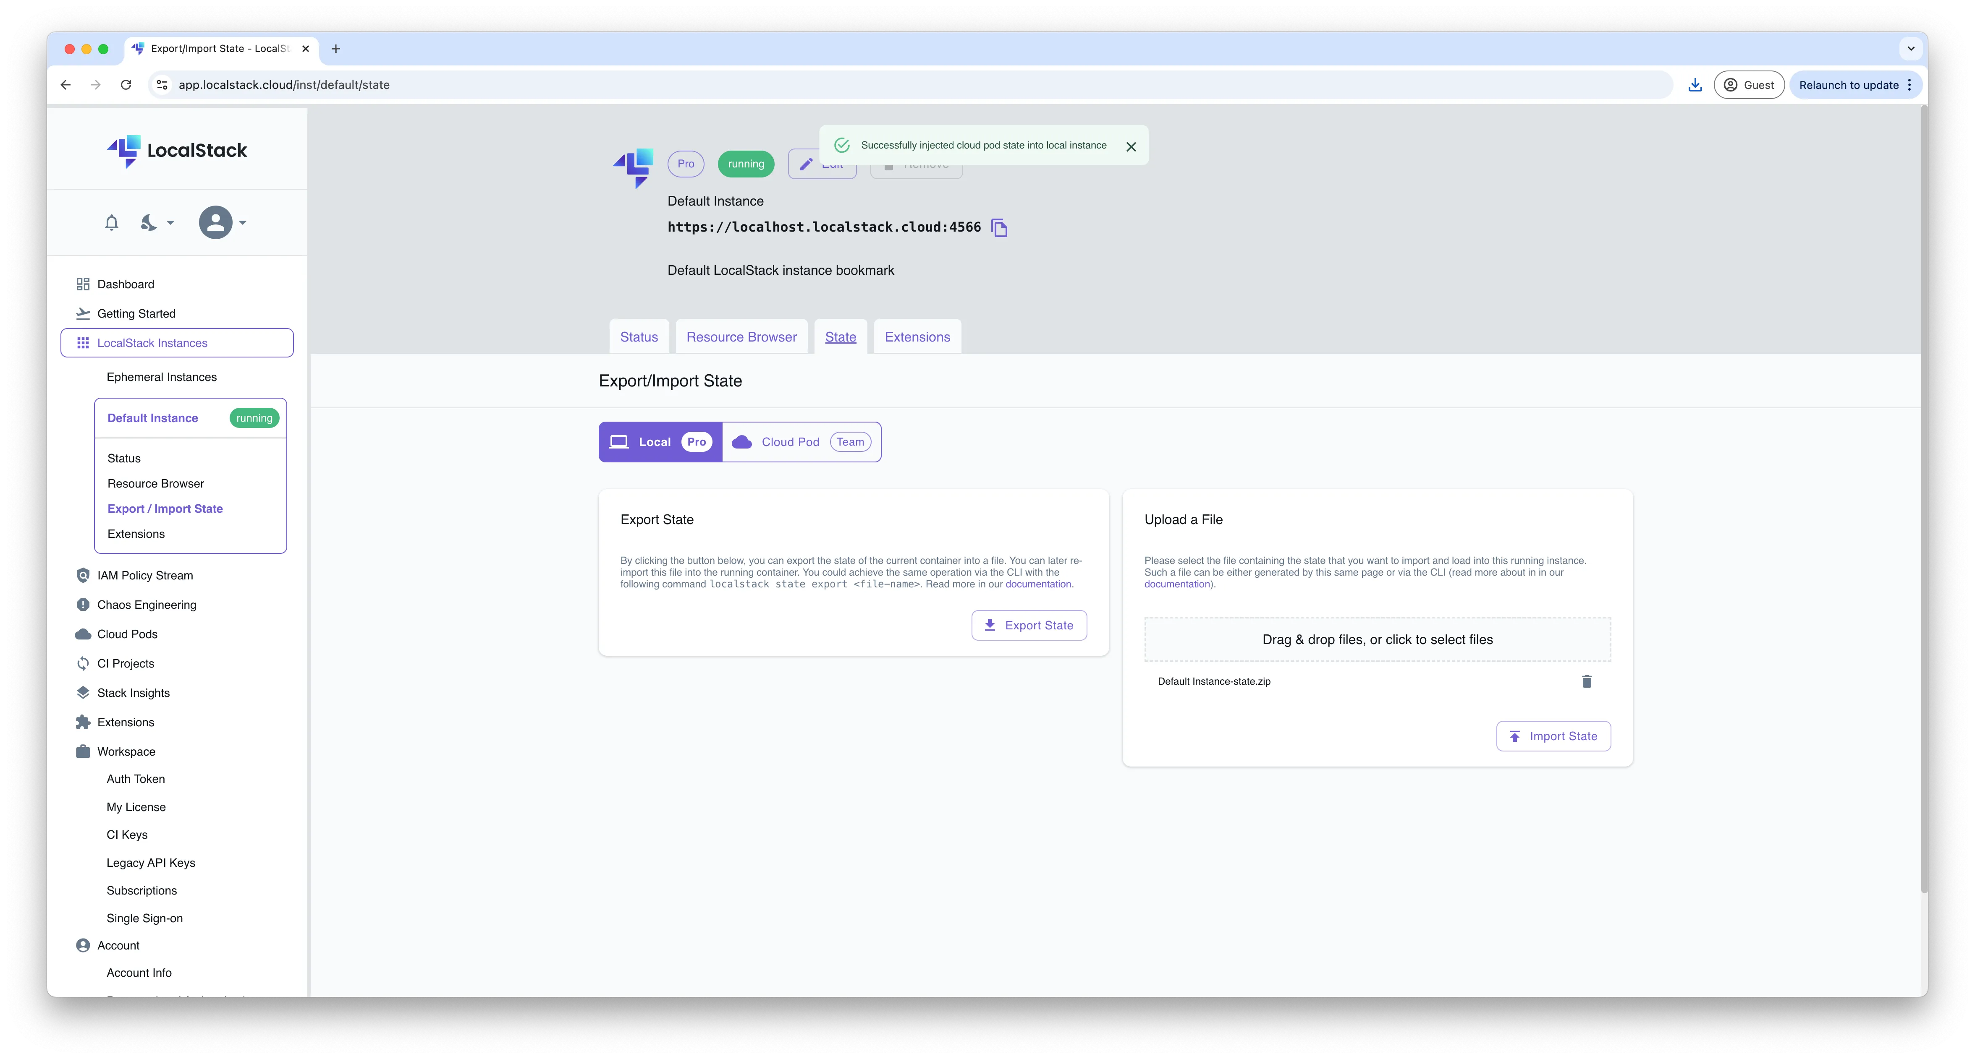The width and height of the screenshot is (1975, 1059).
Task: Toggle dark mode via the moon icon
Action: 148,222
